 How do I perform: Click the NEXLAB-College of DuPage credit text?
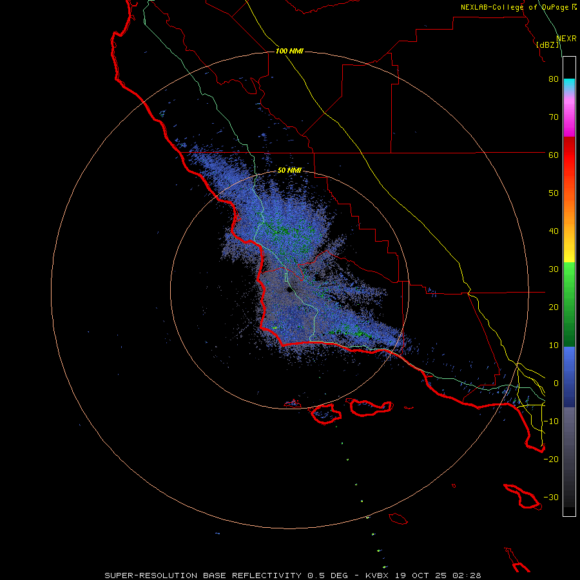pos(516,7)
